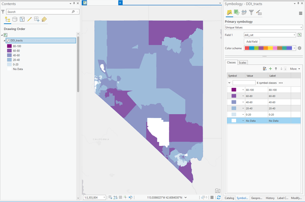Open Symbology pane hamburger menu
The image size is (305, 202).
300,13
